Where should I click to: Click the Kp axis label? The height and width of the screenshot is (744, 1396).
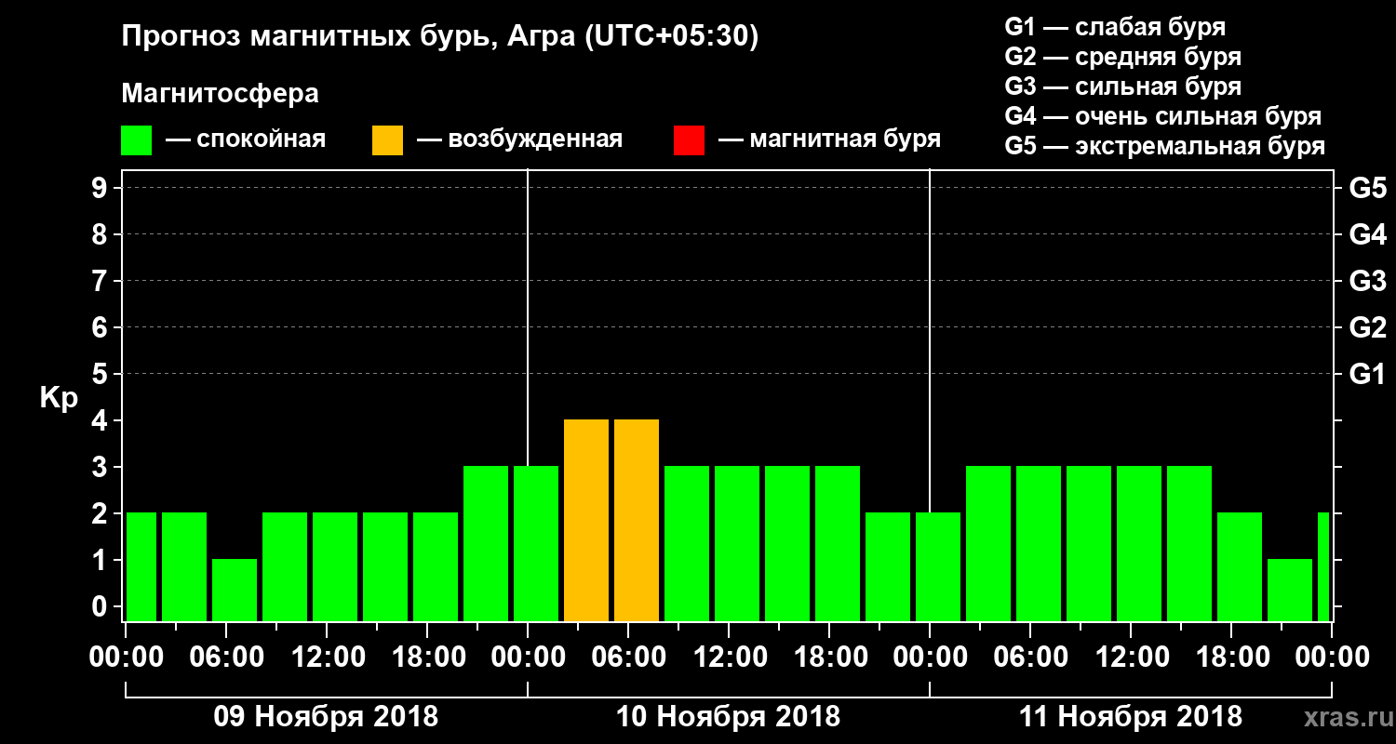point(59,398)
